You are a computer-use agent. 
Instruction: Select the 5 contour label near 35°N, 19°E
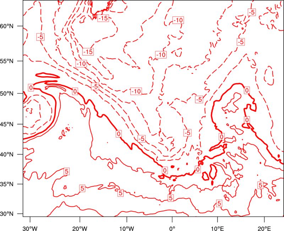coord(260,185)
